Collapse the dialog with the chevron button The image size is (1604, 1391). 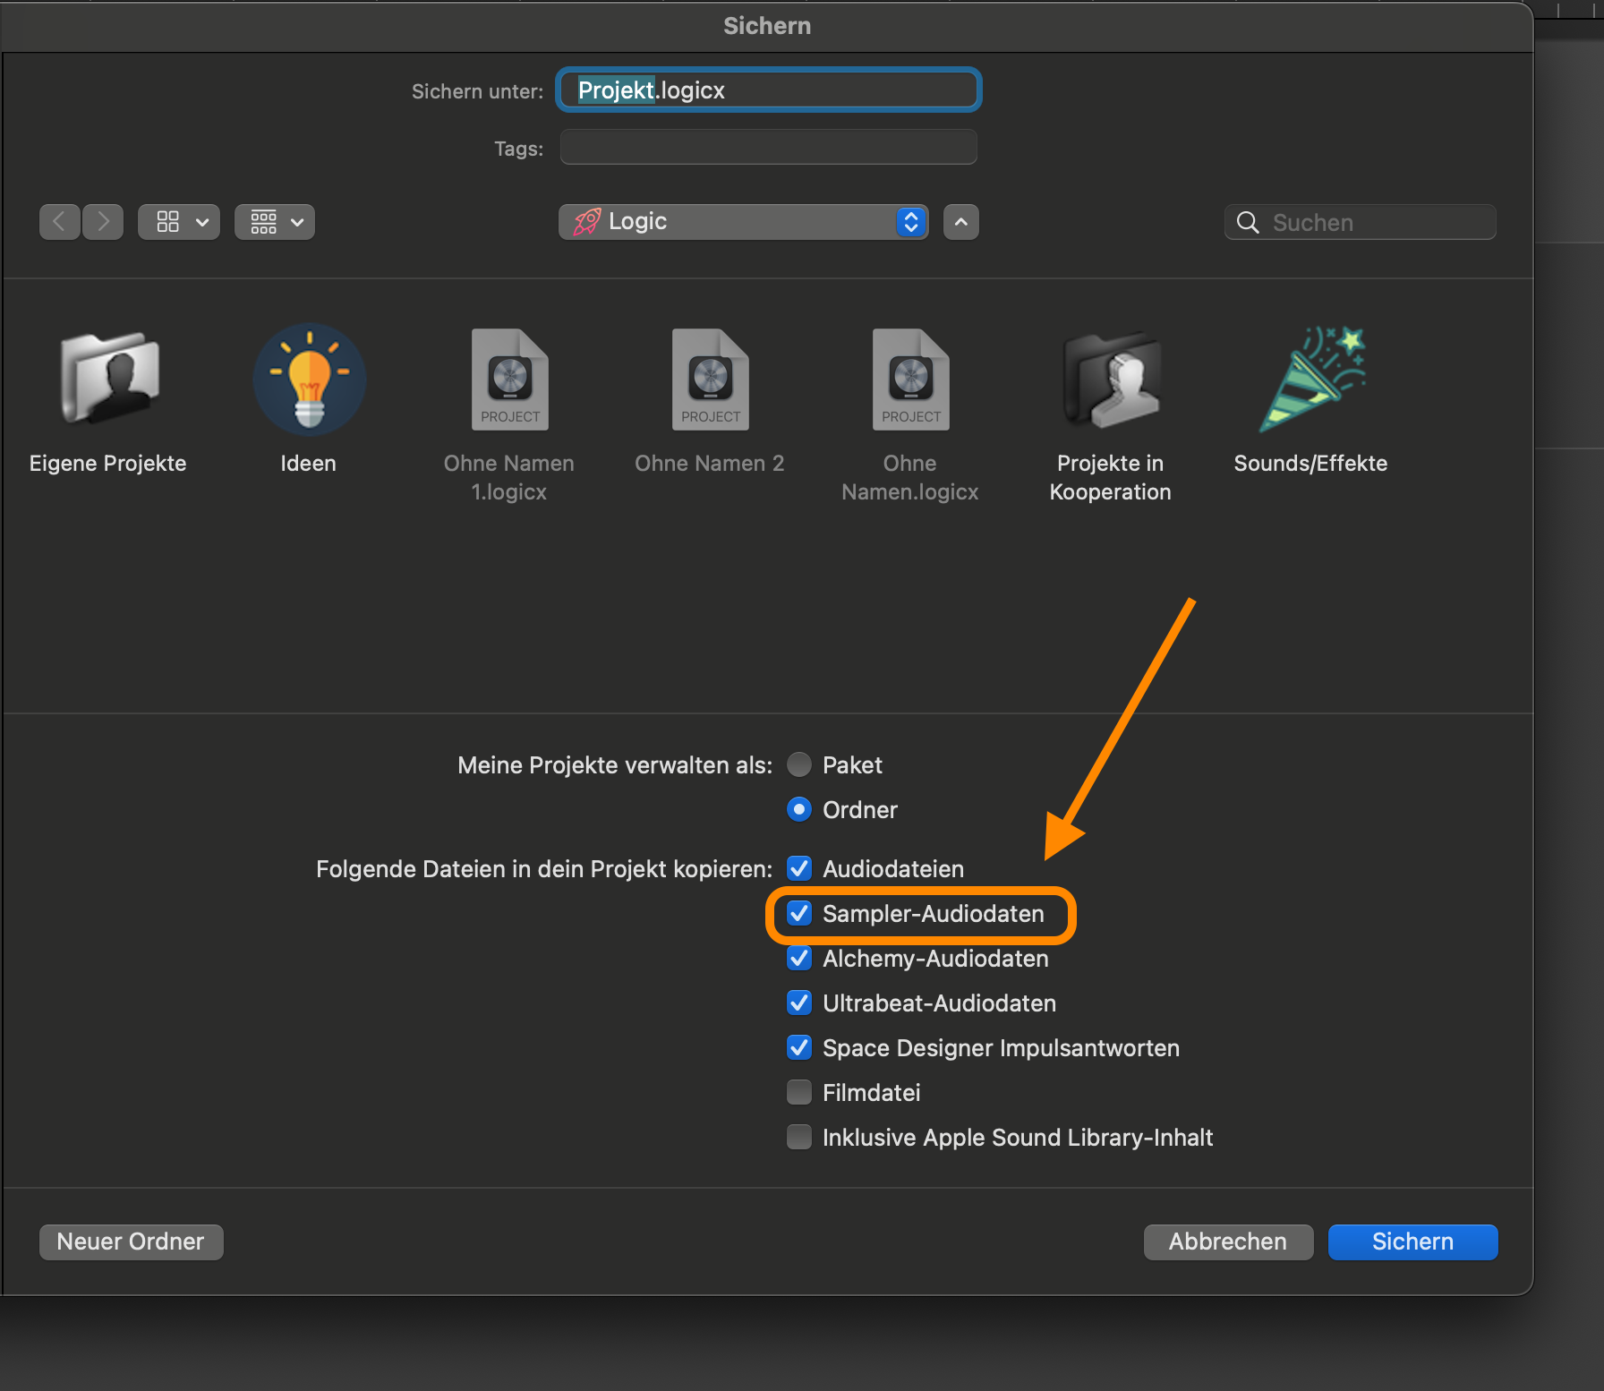tap(961, 222)
